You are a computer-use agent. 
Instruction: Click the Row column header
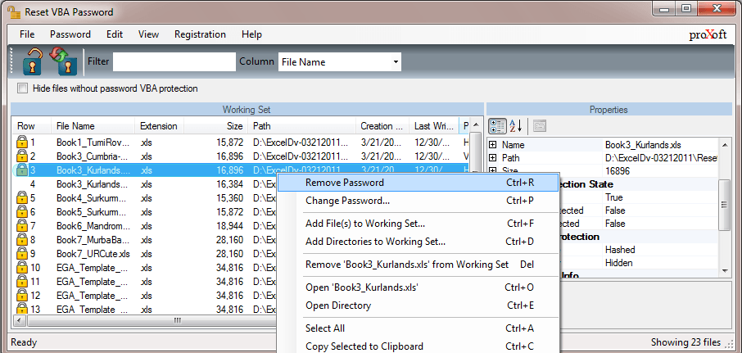[x=31, y=126]
